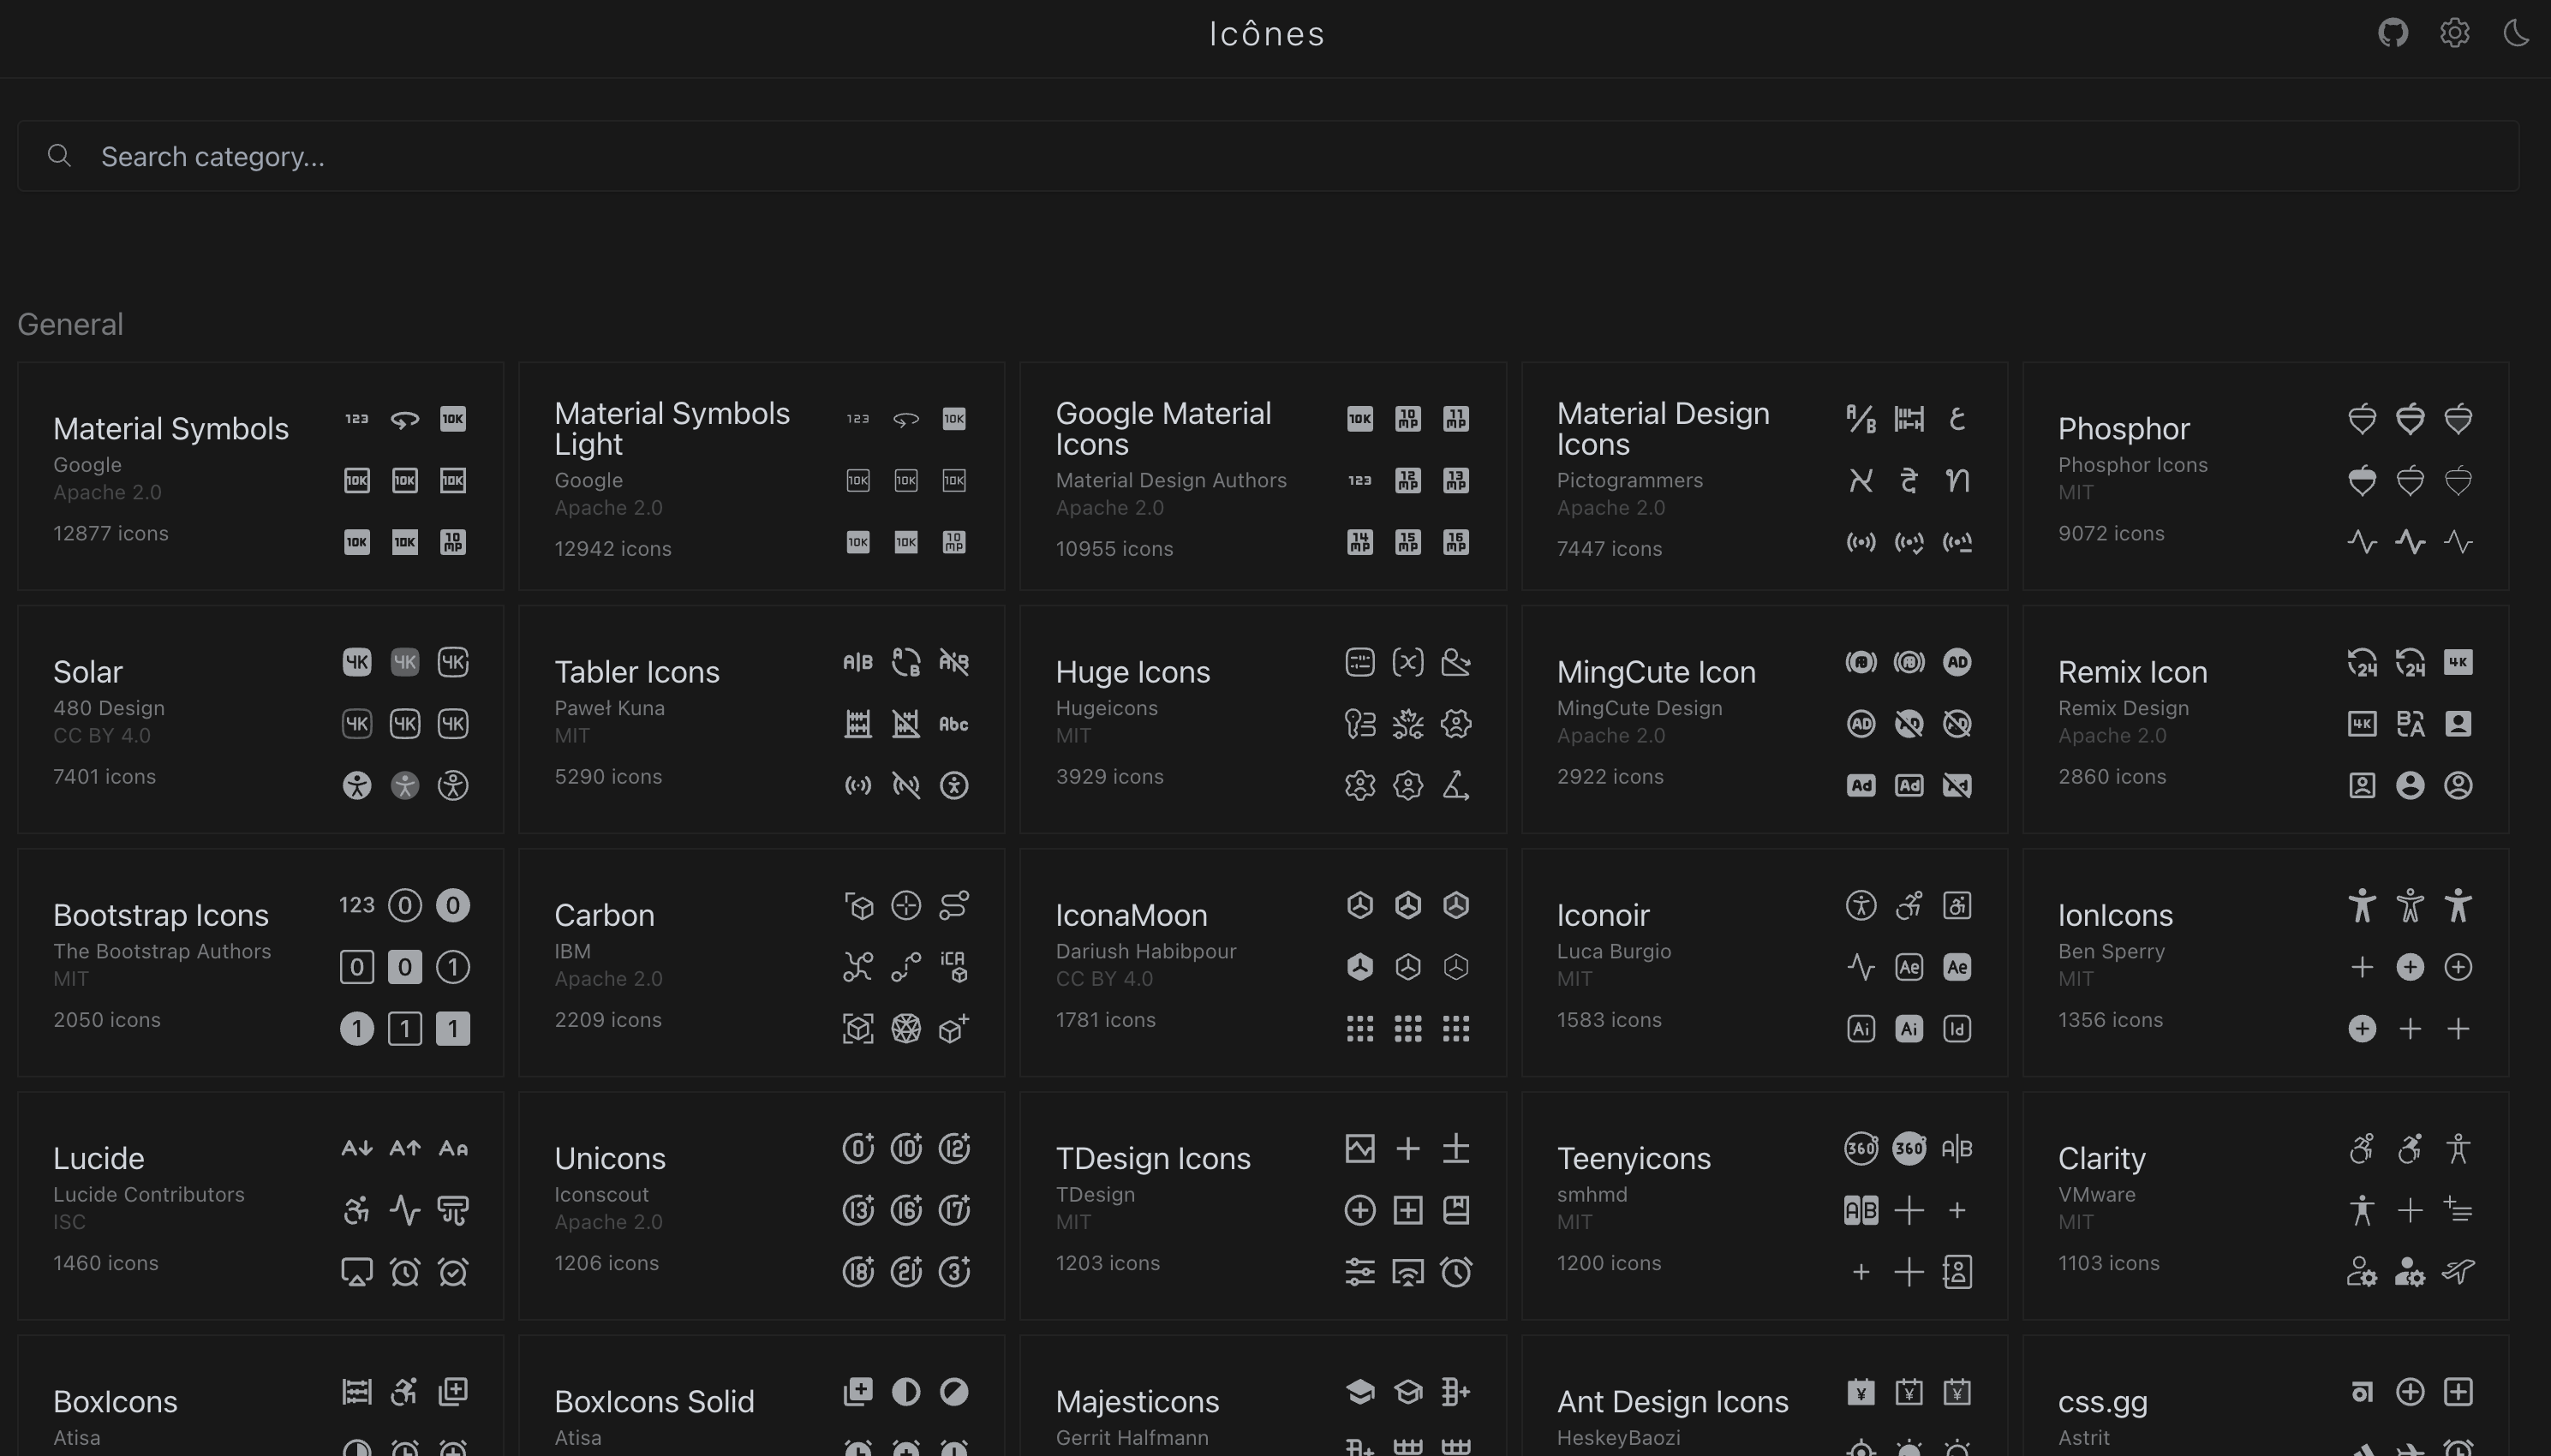Select the Lucide collection title
The width and height of the screenshot is (2551, 1456).
coord(98,1158)
